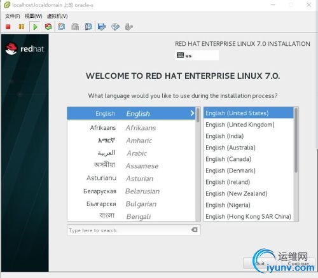The height and width of the screenshot is (278, 318).
Task: Open the 虚拟机(V) menu
Action: 57,16
